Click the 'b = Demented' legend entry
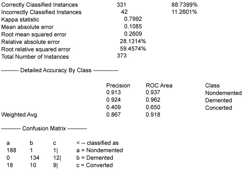Viewport: 242px width, 172px height. tap(95, 158)
